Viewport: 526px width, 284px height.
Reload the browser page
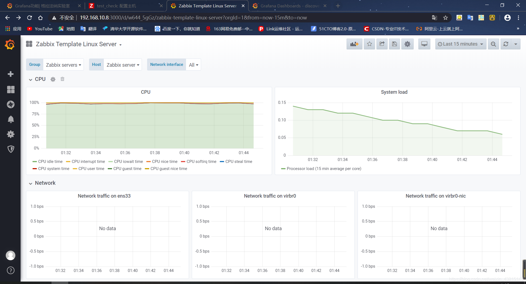pos(30,18)
